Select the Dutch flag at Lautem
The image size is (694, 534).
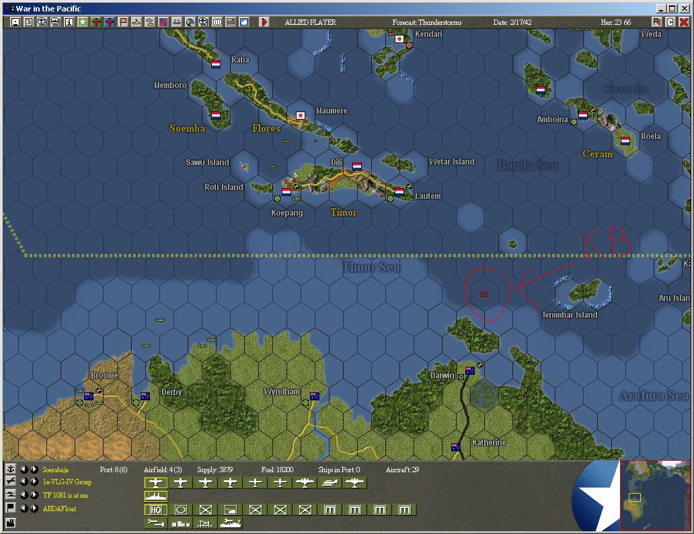[399, 192]
